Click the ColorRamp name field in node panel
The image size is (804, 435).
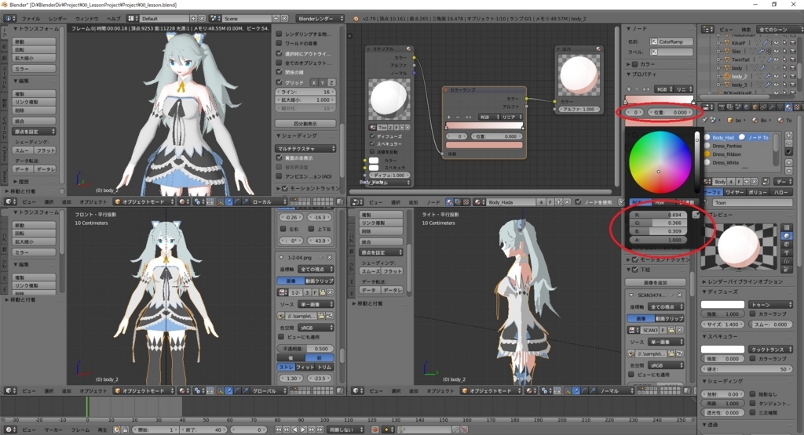click(x=671, y=42)
